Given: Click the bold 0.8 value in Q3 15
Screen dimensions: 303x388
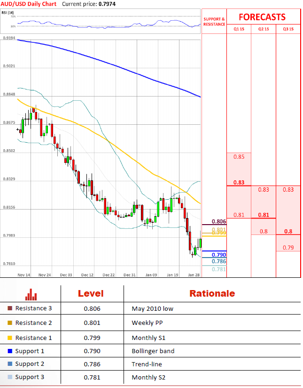Looking at the screenshot, I should pos(288,231).
